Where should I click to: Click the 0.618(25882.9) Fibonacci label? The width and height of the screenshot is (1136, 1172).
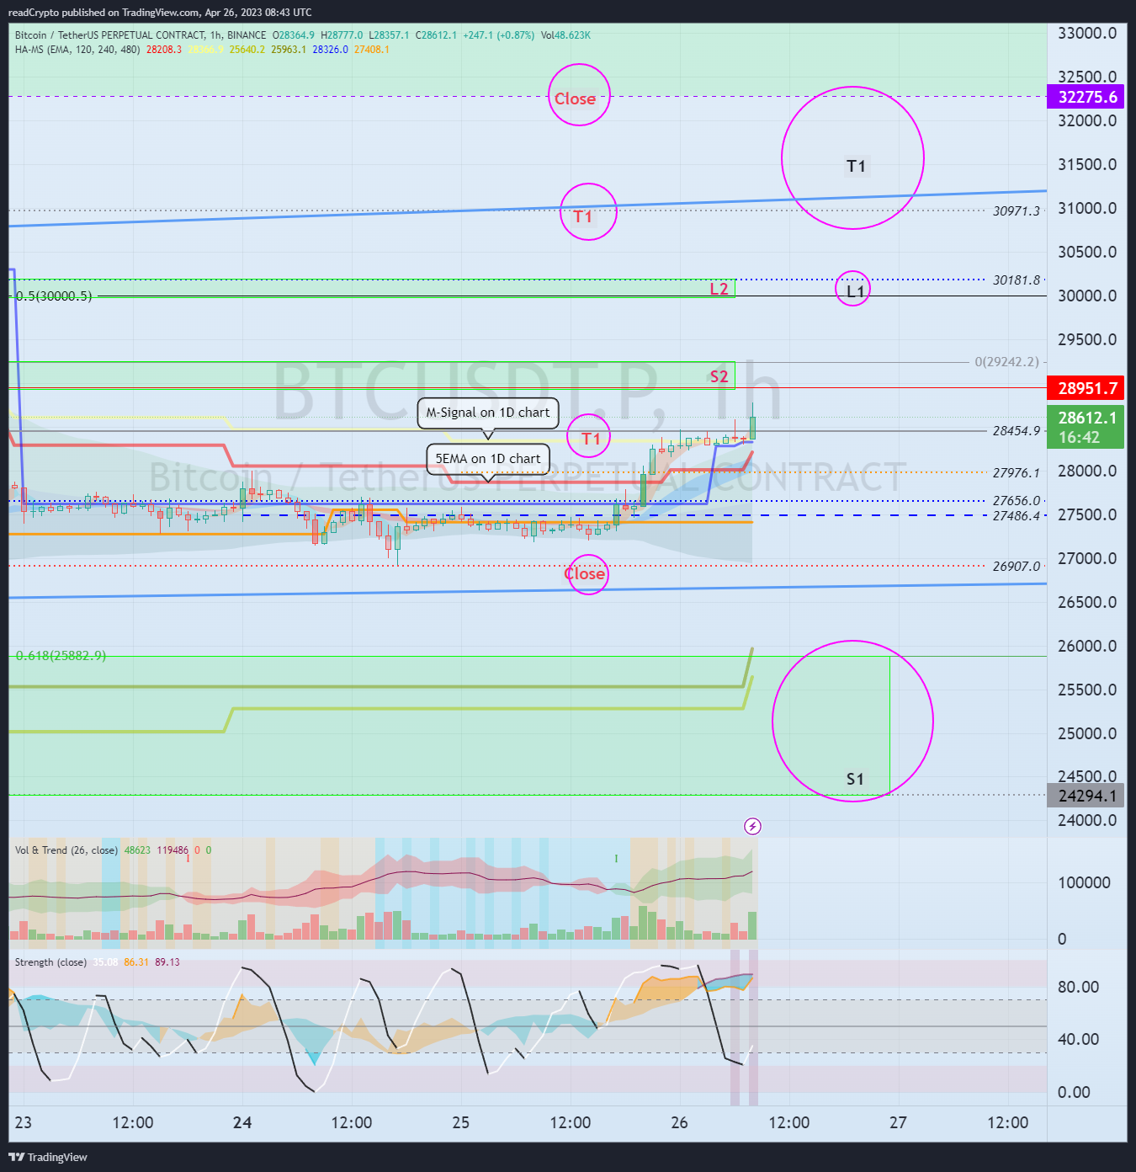click(x=61, y=656)
